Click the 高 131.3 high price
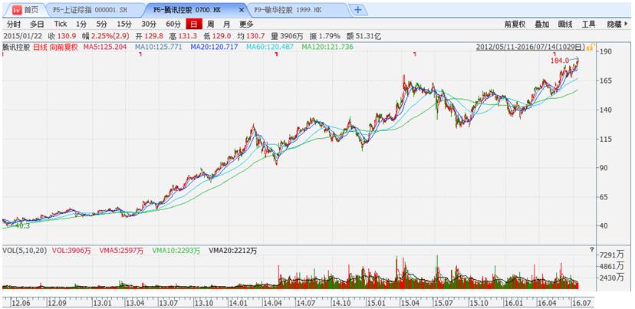Image resolution: width=635 pixels, height=309 pixels. click(183, 37)
